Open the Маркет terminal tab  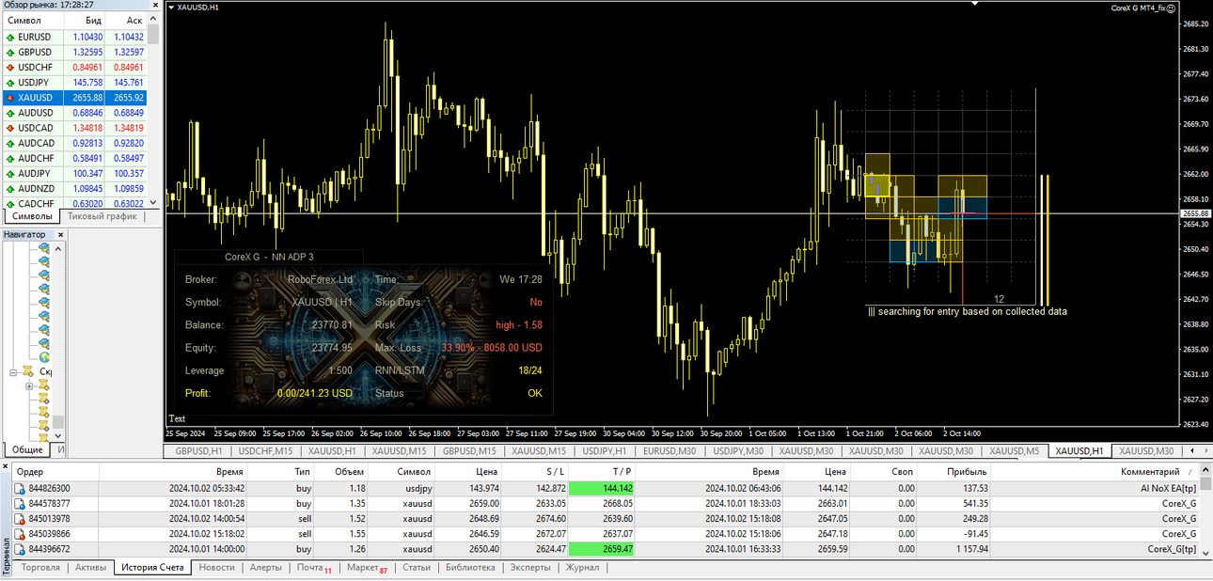coord(367,568)
